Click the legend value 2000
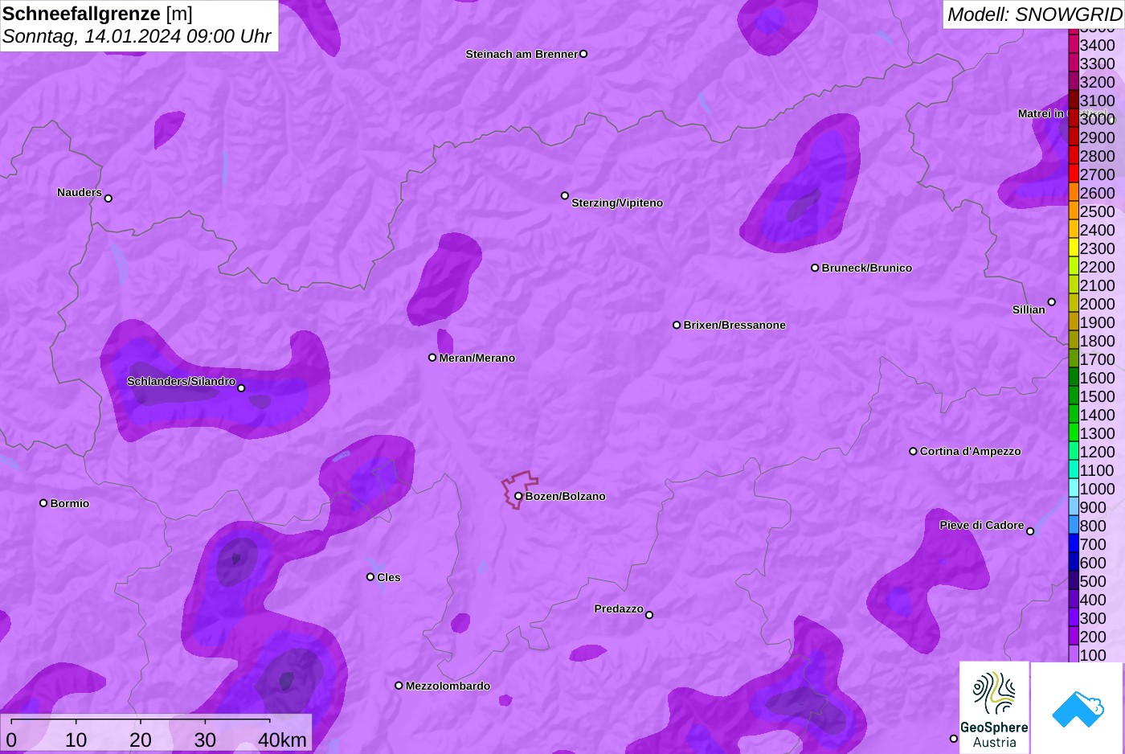Viewport: 1125px width, 754px height. [x=1097, y=304]
